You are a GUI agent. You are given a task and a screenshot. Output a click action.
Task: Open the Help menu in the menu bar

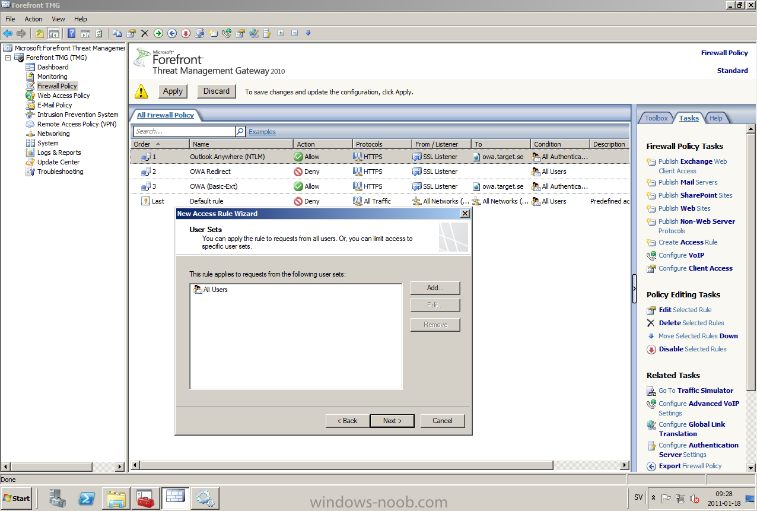80,19
